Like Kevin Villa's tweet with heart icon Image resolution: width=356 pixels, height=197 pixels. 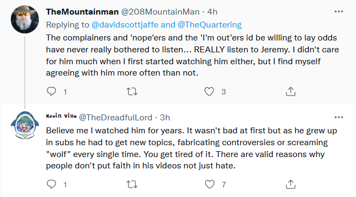(210, 184)
